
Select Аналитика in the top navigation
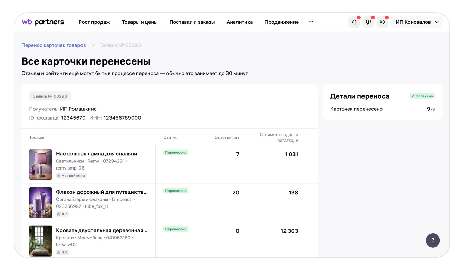tap(240, 22)
